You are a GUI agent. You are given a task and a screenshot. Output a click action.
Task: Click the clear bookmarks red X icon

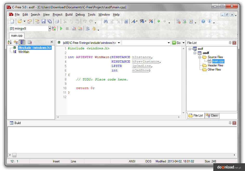pos(151,21)
